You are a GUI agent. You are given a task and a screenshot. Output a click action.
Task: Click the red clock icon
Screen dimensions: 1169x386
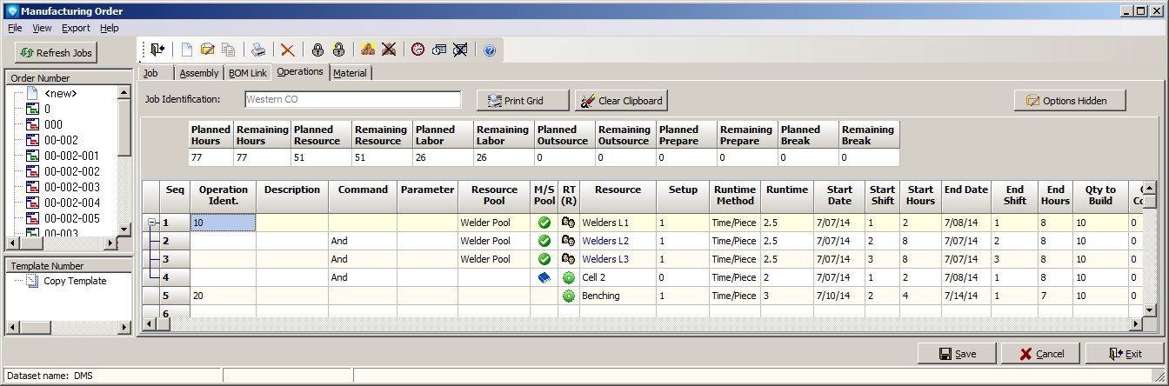418,50
